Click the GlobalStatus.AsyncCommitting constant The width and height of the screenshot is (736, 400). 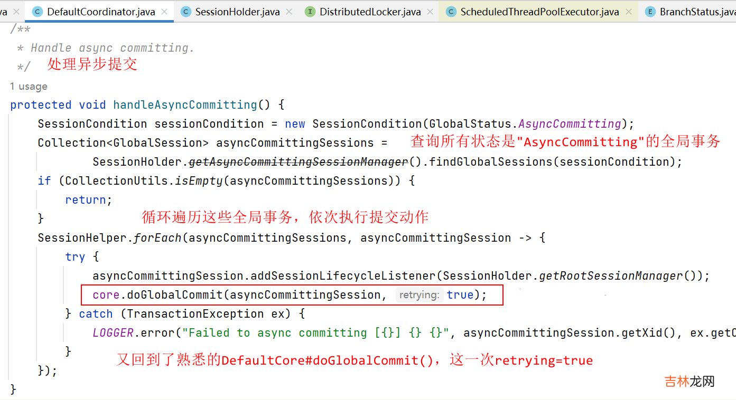525,124
